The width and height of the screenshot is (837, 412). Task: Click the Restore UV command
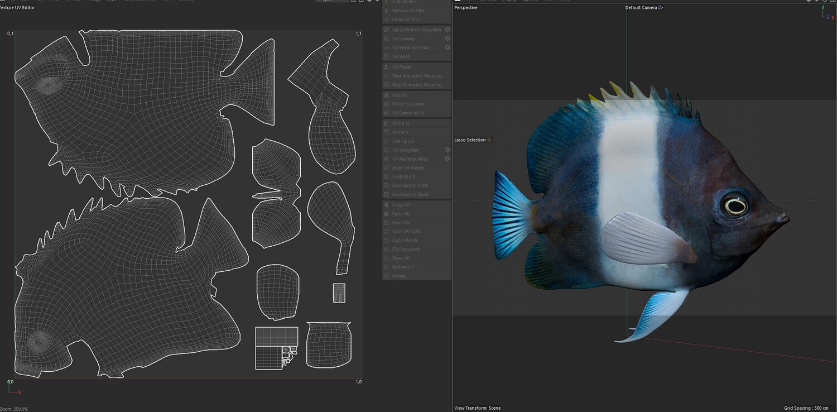tap(417, 267)
